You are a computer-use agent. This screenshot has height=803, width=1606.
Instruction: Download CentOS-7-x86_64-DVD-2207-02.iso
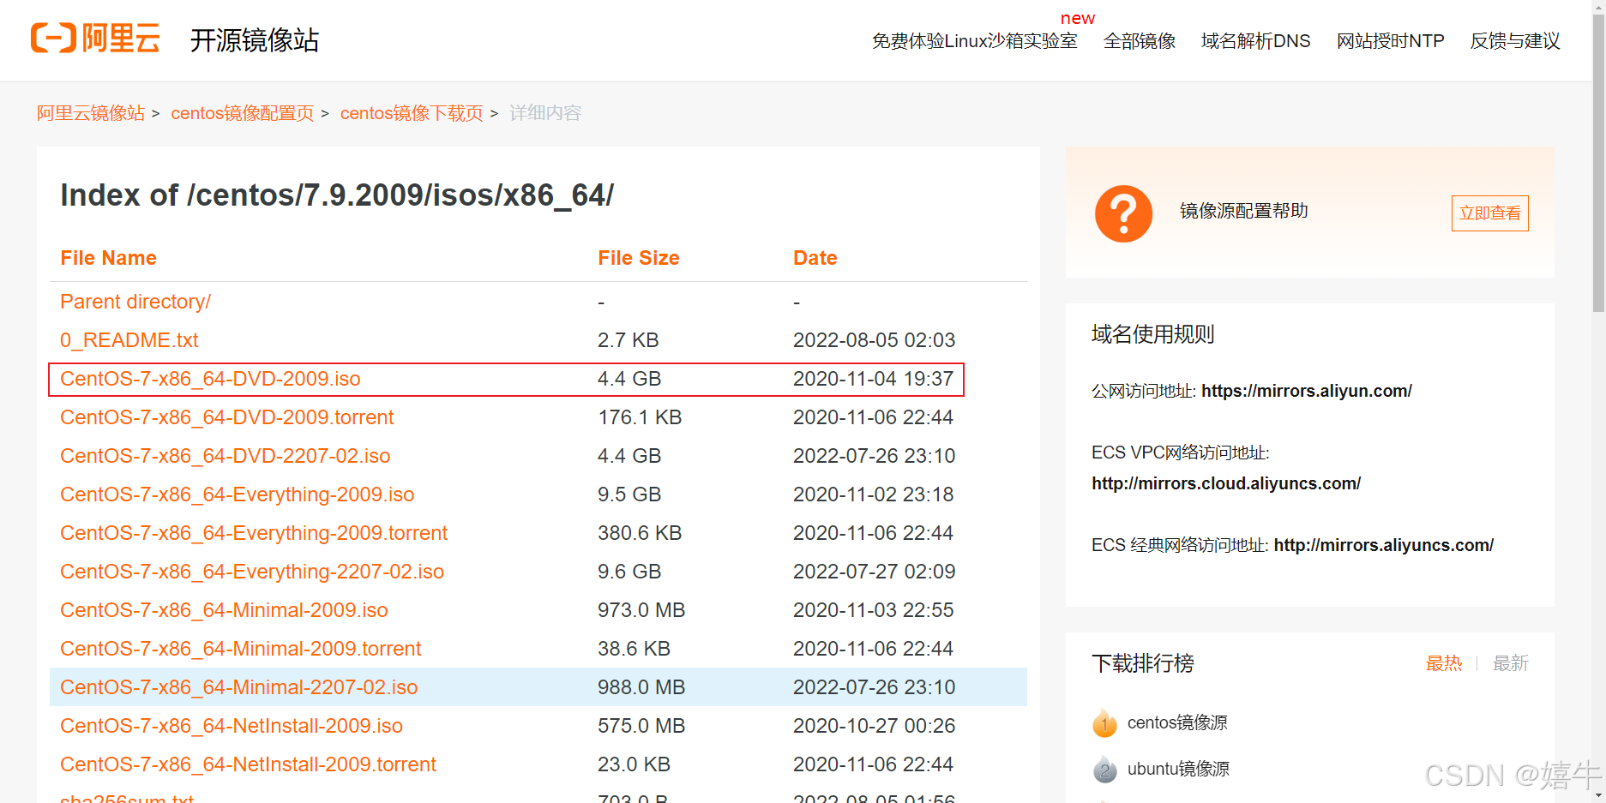click(225, 456)
